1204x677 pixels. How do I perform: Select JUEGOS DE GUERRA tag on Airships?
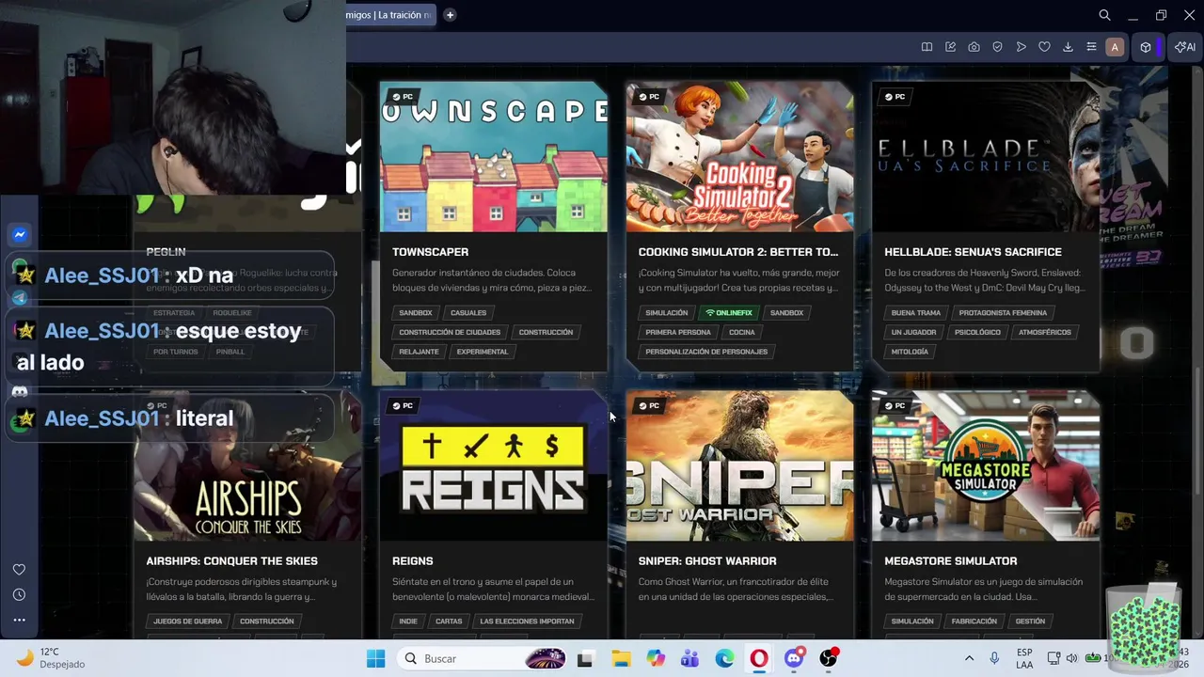188,622
